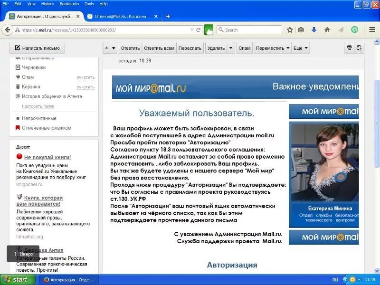Clear Корзина with очистить link
Screen dimensions: 380x285
click(x=85, y=87)
